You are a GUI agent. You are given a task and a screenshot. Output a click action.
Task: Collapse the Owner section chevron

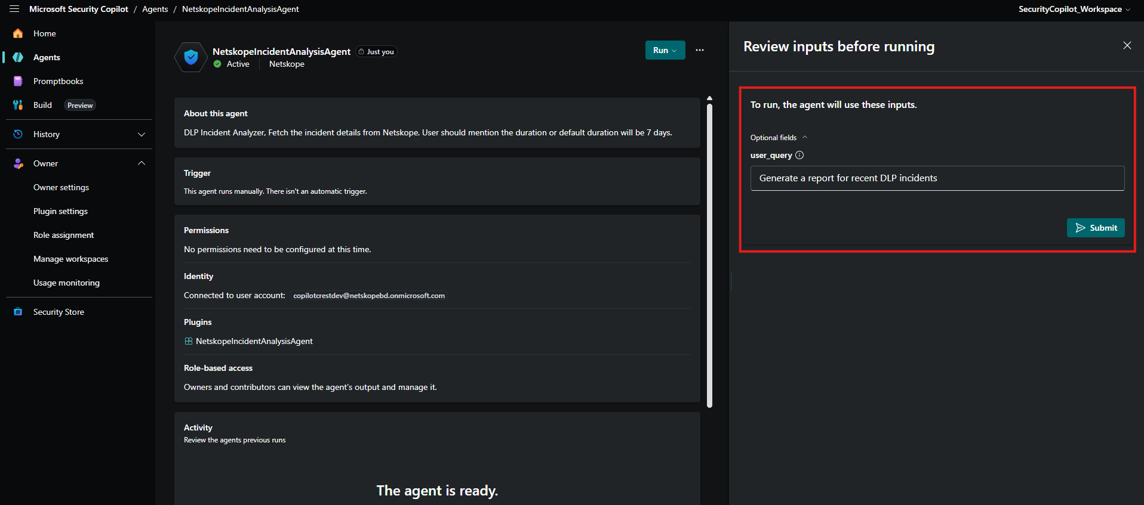[x=142, y=163]
